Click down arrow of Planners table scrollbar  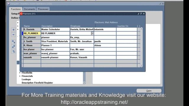(x=141, y=66)
